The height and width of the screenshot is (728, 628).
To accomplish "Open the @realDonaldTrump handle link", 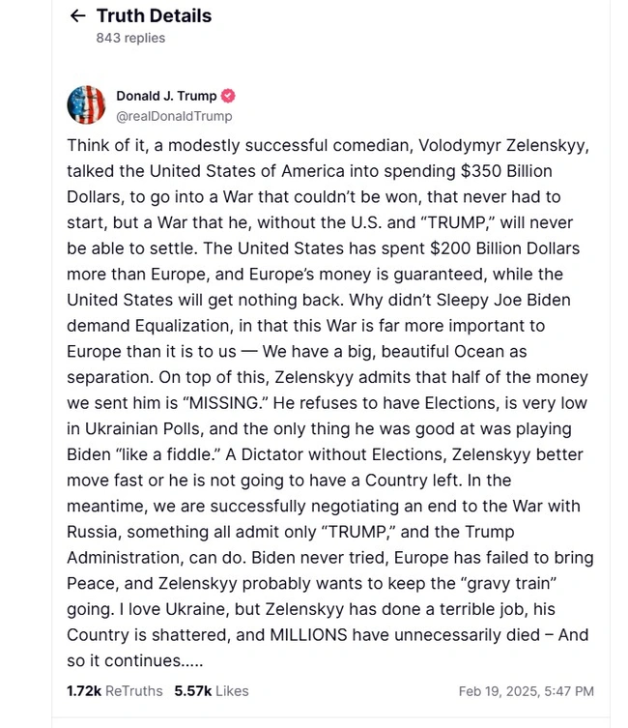I will (x=174, y=116).
